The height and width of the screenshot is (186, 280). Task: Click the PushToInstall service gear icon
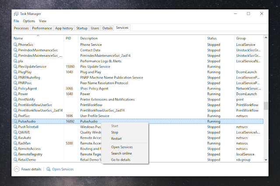coord(15,127)
